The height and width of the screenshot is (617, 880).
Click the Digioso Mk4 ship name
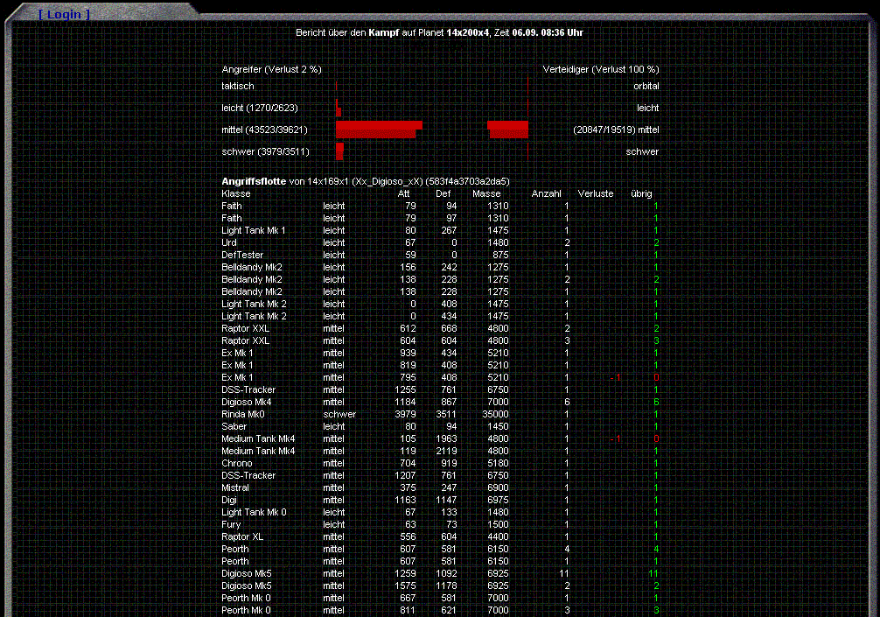[x=247, y=402]
